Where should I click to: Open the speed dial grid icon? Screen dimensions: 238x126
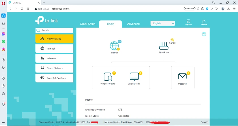coord(28,9)
